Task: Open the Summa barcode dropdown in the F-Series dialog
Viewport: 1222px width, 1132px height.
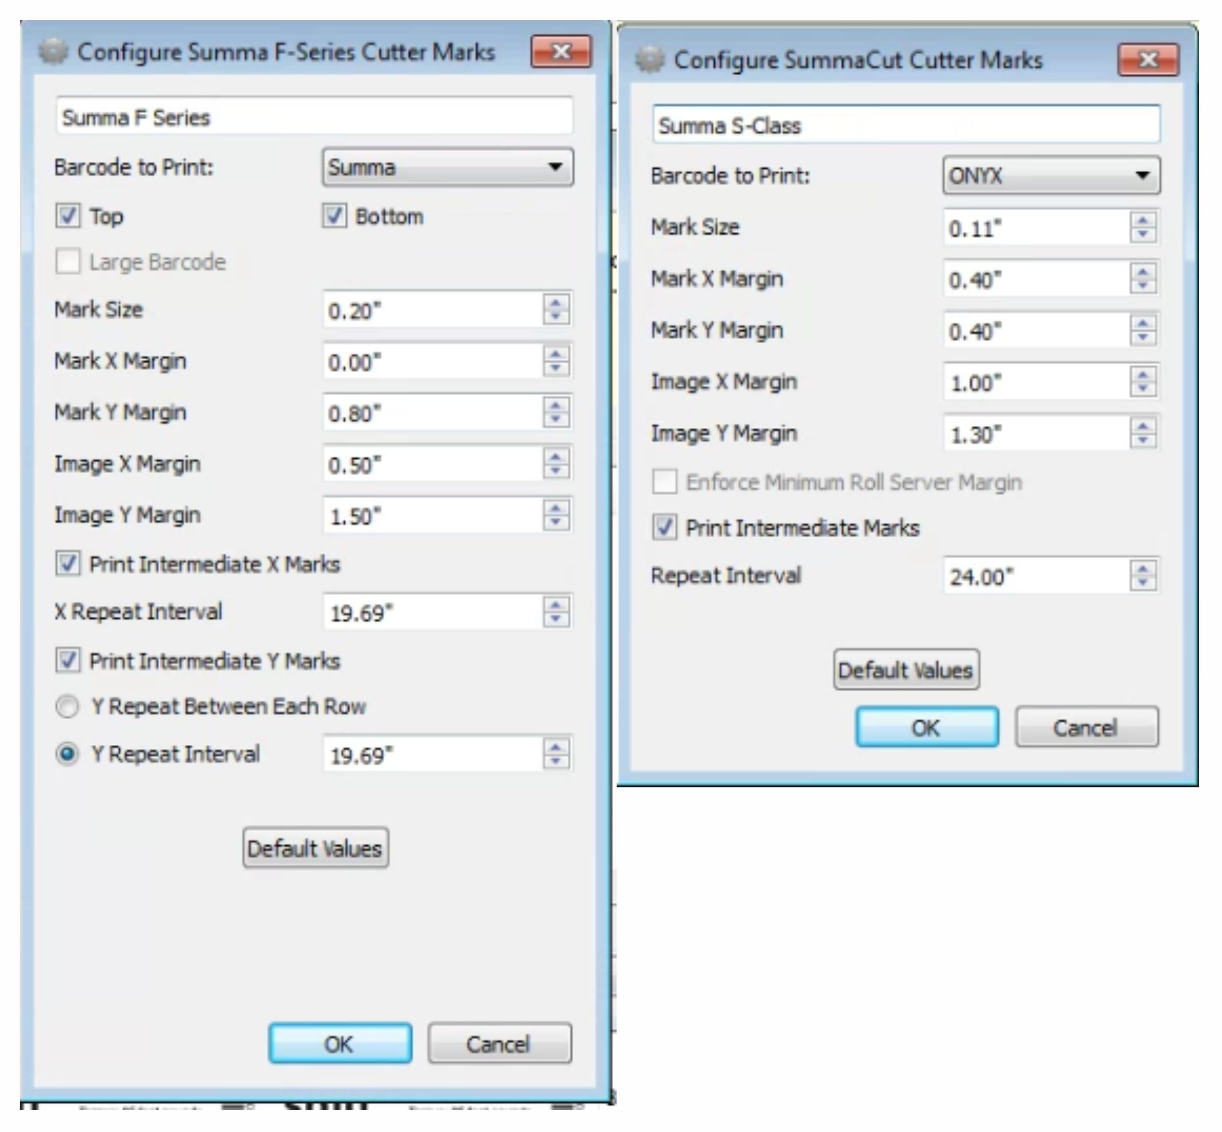Action: [x=447, y=167]
